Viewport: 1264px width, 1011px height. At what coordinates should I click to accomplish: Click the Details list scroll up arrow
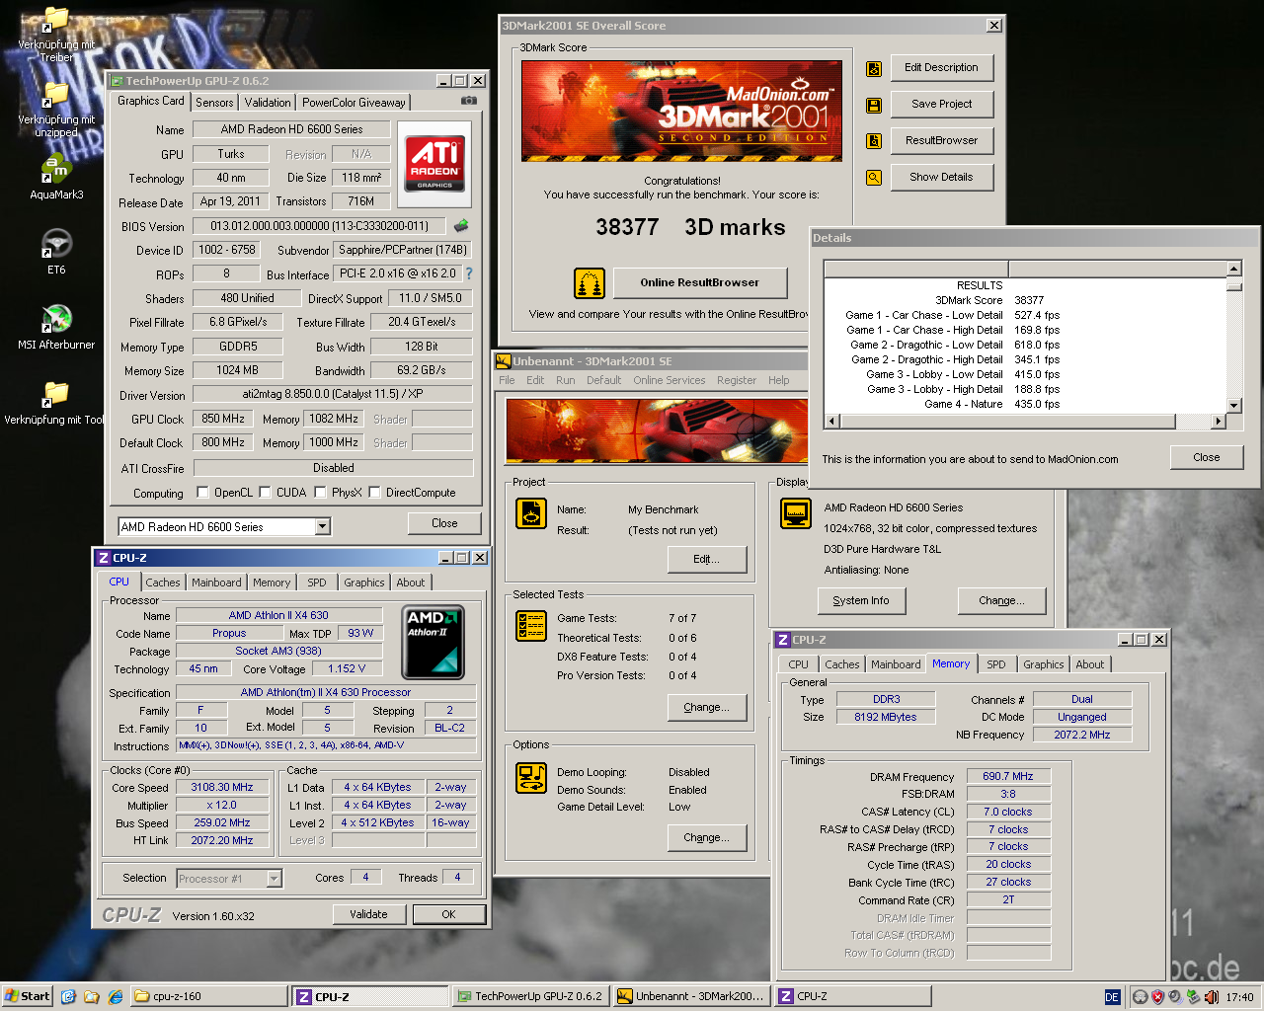tap(1233, 269)
